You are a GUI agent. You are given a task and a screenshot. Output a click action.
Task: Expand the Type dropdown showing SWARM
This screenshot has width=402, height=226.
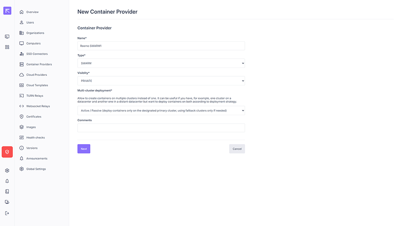pos(161,63)
